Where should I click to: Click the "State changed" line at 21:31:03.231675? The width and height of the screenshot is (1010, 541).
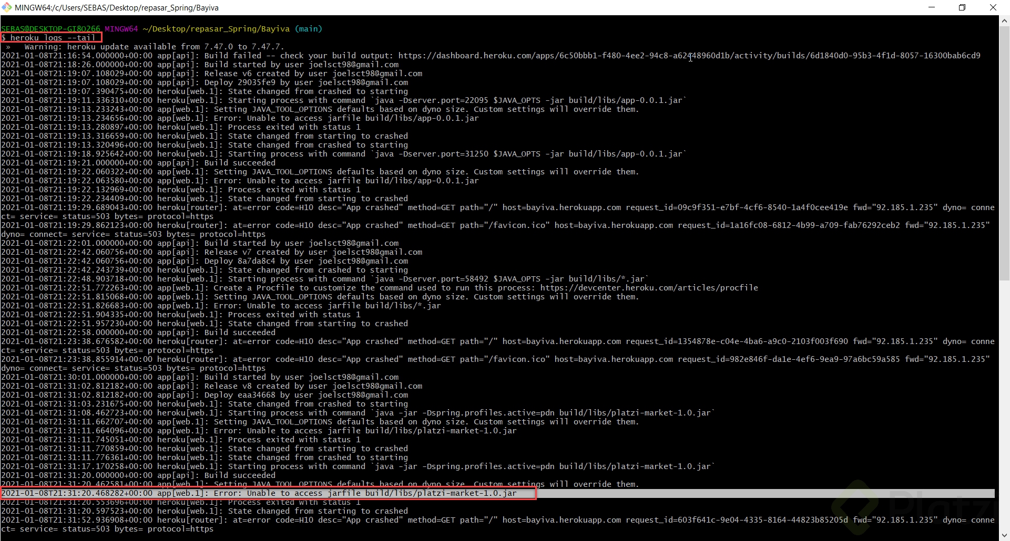(x=205, y=404)
